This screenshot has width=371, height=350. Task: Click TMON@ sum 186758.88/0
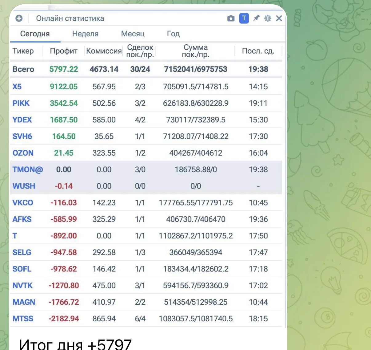click(x=196, y=169)
